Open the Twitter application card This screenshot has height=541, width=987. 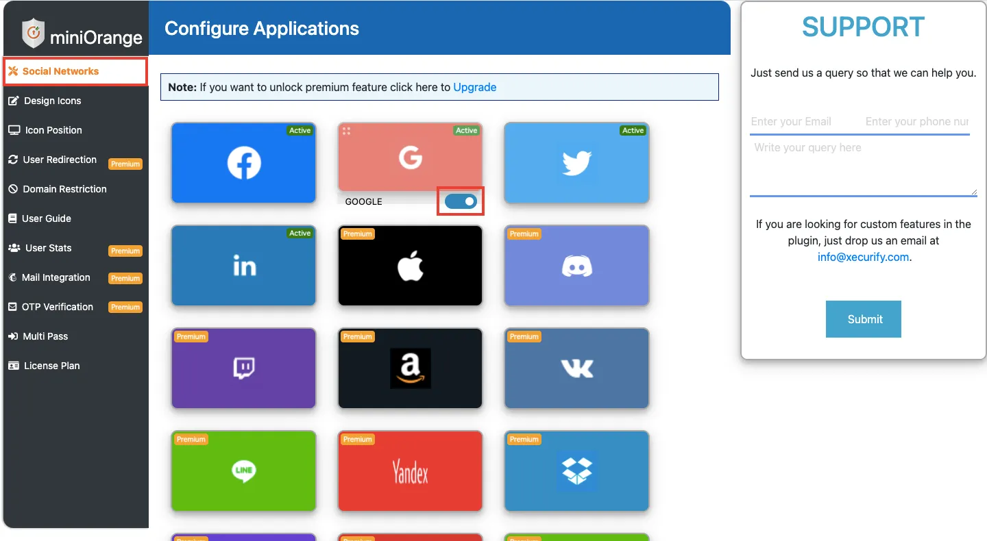click(576, 163)
